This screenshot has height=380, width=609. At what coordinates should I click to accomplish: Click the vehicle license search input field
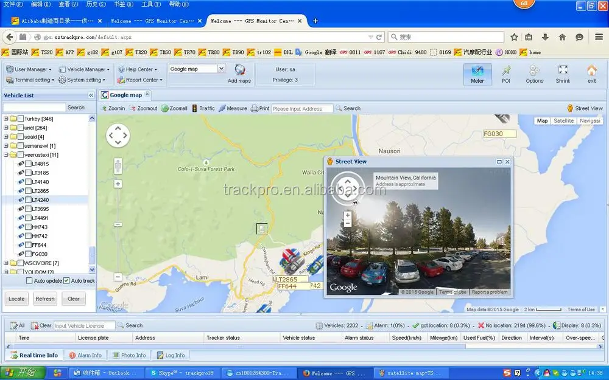pyautogui.click(x=84, y=325)
